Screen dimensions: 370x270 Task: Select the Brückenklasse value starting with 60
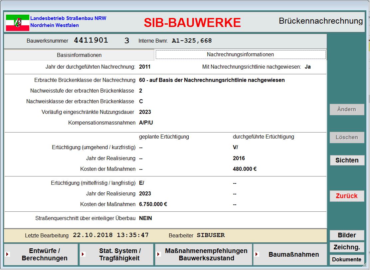(x=212, y=80)
